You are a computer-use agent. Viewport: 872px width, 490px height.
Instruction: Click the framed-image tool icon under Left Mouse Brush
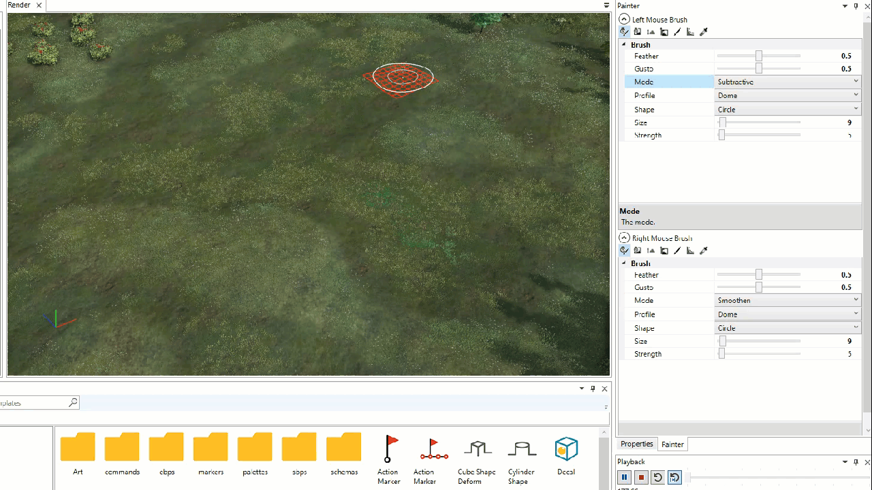click(664, 32)
